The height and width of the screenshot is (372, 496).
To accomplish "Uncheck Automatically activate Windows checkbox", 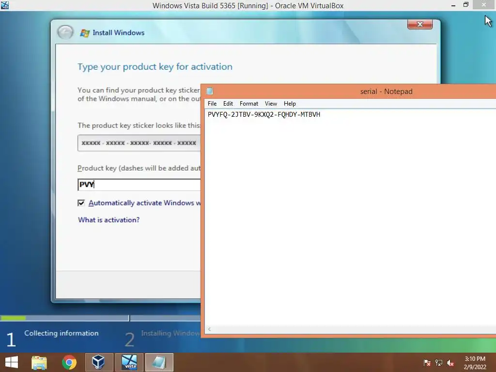I will (x=81, y=203).
